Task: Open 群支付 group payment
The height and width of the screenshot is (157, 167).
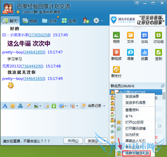Action: pos(116,69)
